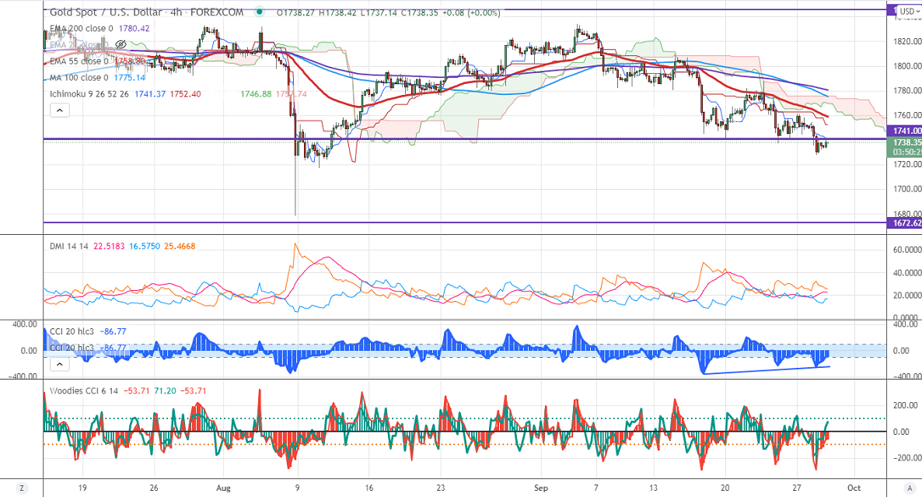Click the 1741.00 horizontal line price label
This screenshot has height=497, width=922.
[906, 131]
